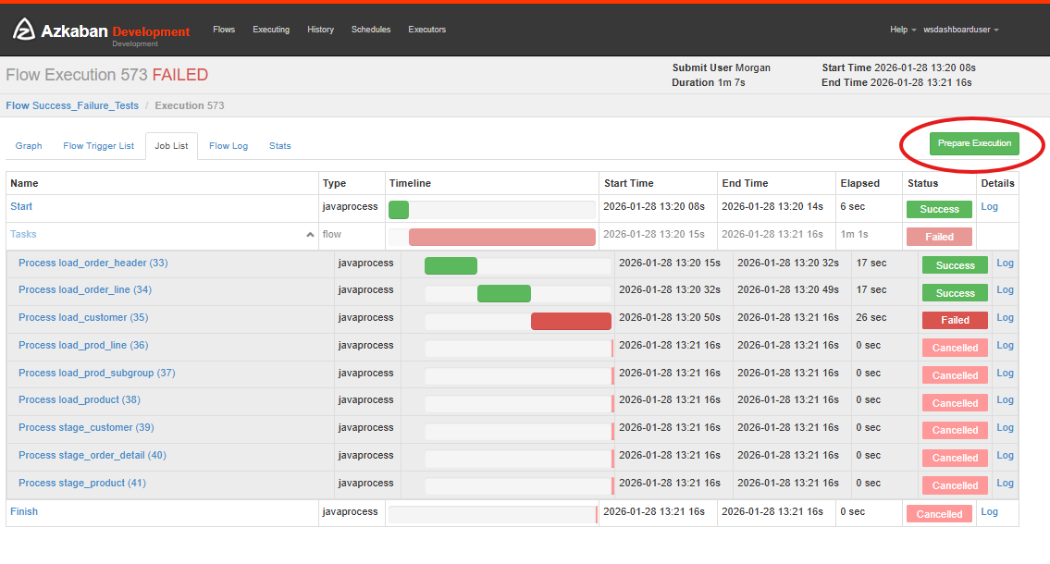The width and height of the screenshot is (1050, 564).
Task: Switch to the Flow Log tab
Action: [x=229, y=146]
